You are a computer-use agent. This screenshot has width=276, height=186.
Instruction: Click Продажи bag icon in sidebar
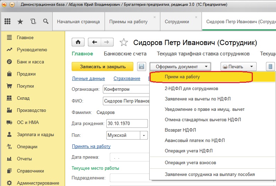9,74
